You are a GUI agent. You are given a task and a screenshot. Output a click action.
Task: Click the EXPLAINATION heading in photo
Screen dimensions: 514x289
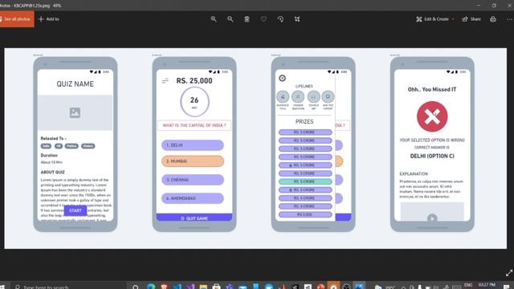414,173
